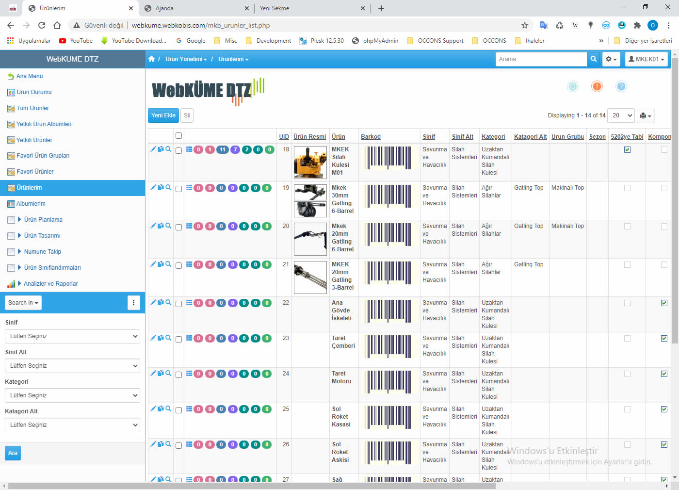679x490 pixels.
Task: Sort by the Barkod column header
Action: point(371,137)
